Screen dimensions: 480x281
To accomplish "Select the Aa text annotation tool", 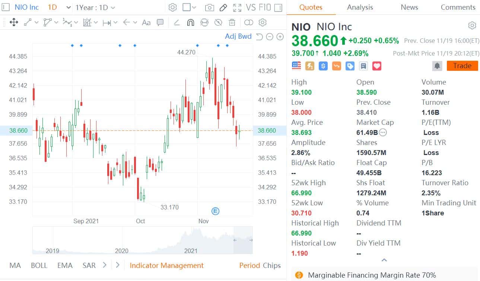I will (x=146, y=22).
